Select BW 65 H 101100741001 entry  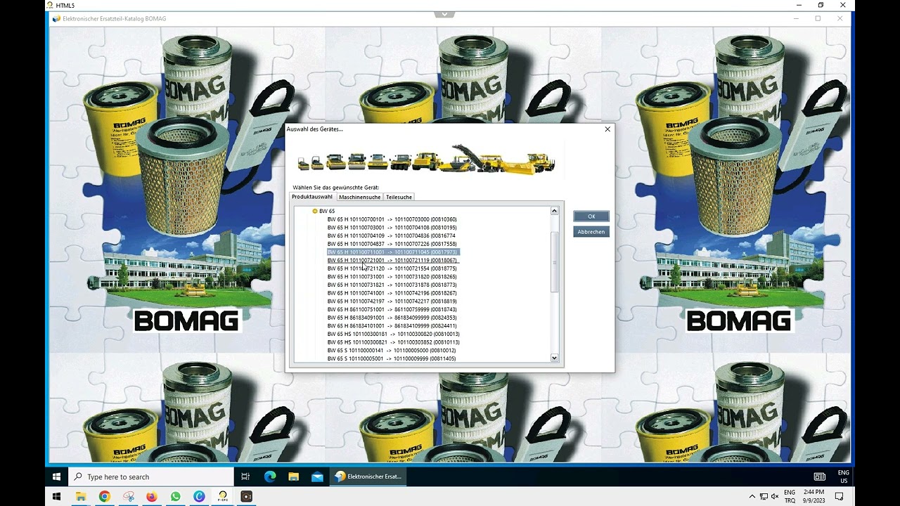coord(392,293)
